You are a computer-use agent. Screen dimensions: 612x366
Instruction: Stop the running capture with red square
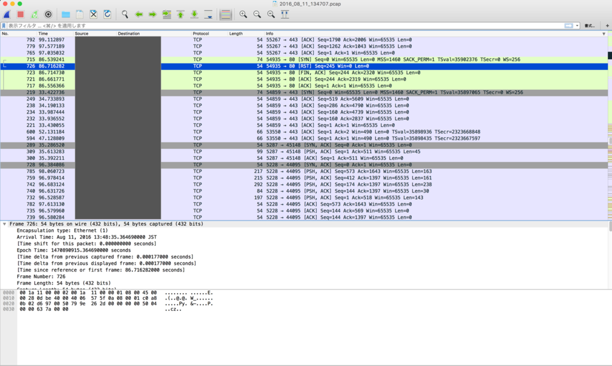click(21, 14)
